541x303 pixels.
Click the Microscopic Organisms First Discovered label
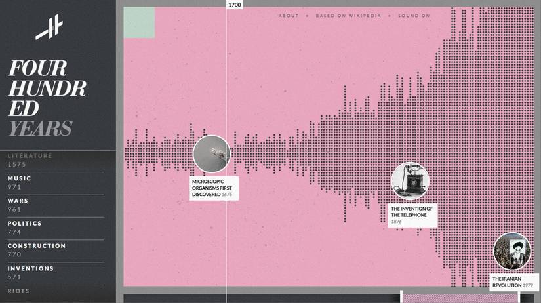tap(214, 188)
